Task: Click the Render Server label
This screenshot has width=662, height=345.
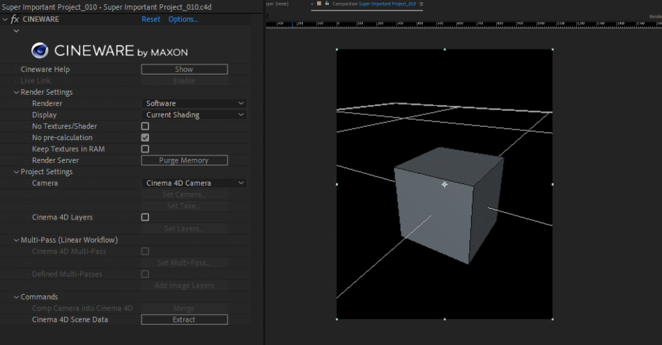Action: tap(55, 160)
